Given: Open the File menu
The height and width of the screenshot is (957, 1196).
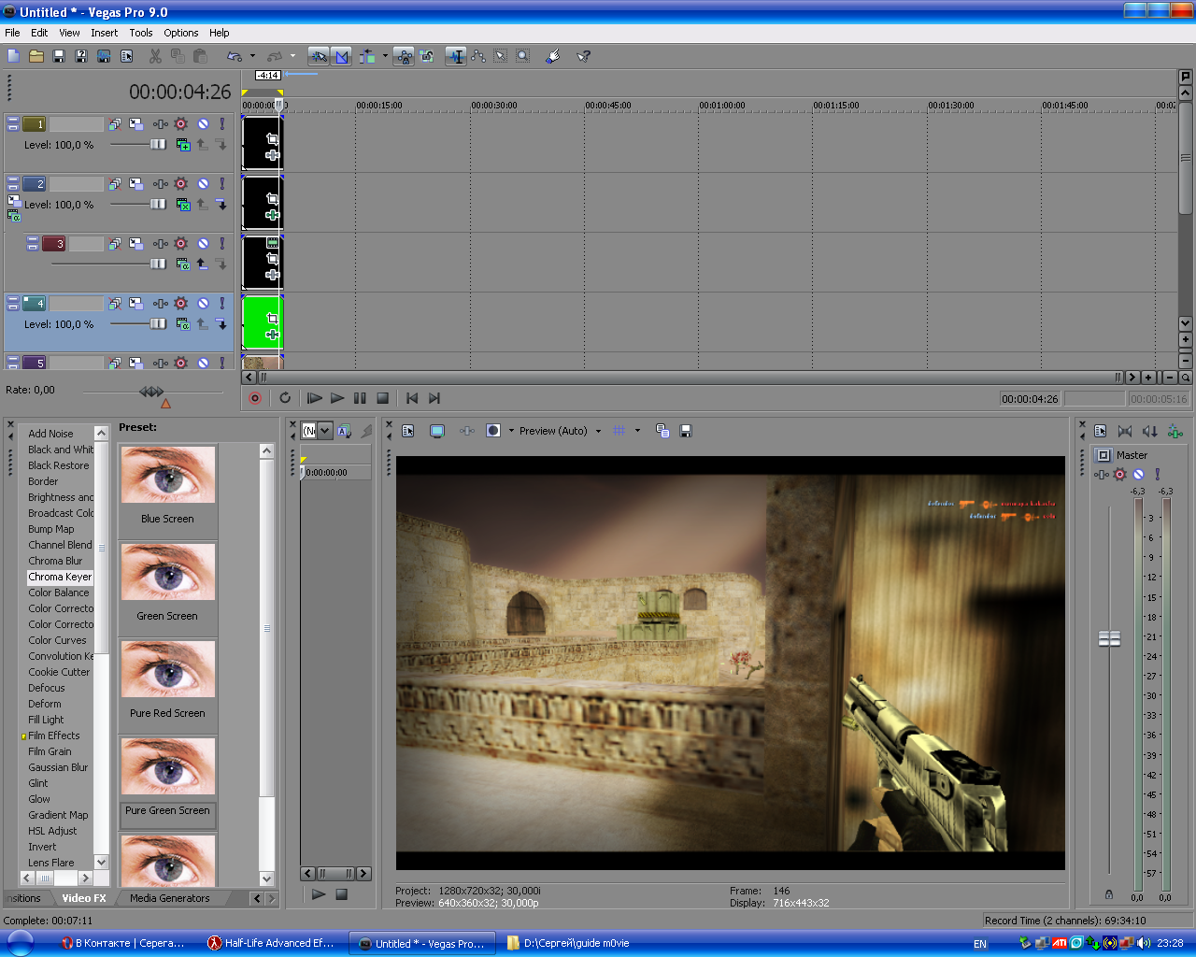Looking at the screenshot, I should [12, 33].
